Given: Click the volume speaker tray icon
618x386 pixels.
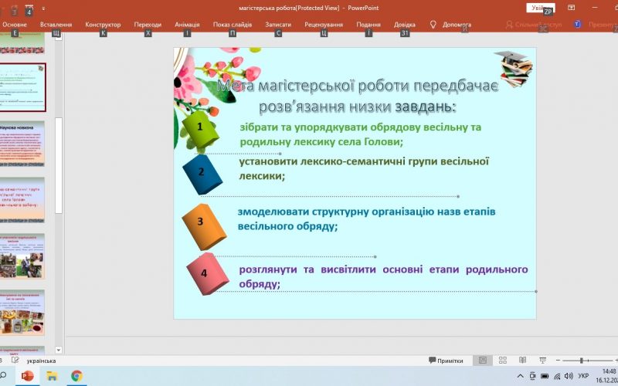Looking at the screenshot, I should (569, 376).
